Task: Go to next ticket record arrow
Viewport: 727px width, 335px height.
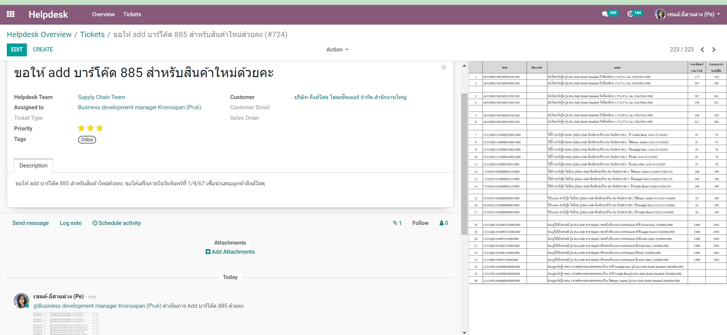Action: tap(714, 50)
